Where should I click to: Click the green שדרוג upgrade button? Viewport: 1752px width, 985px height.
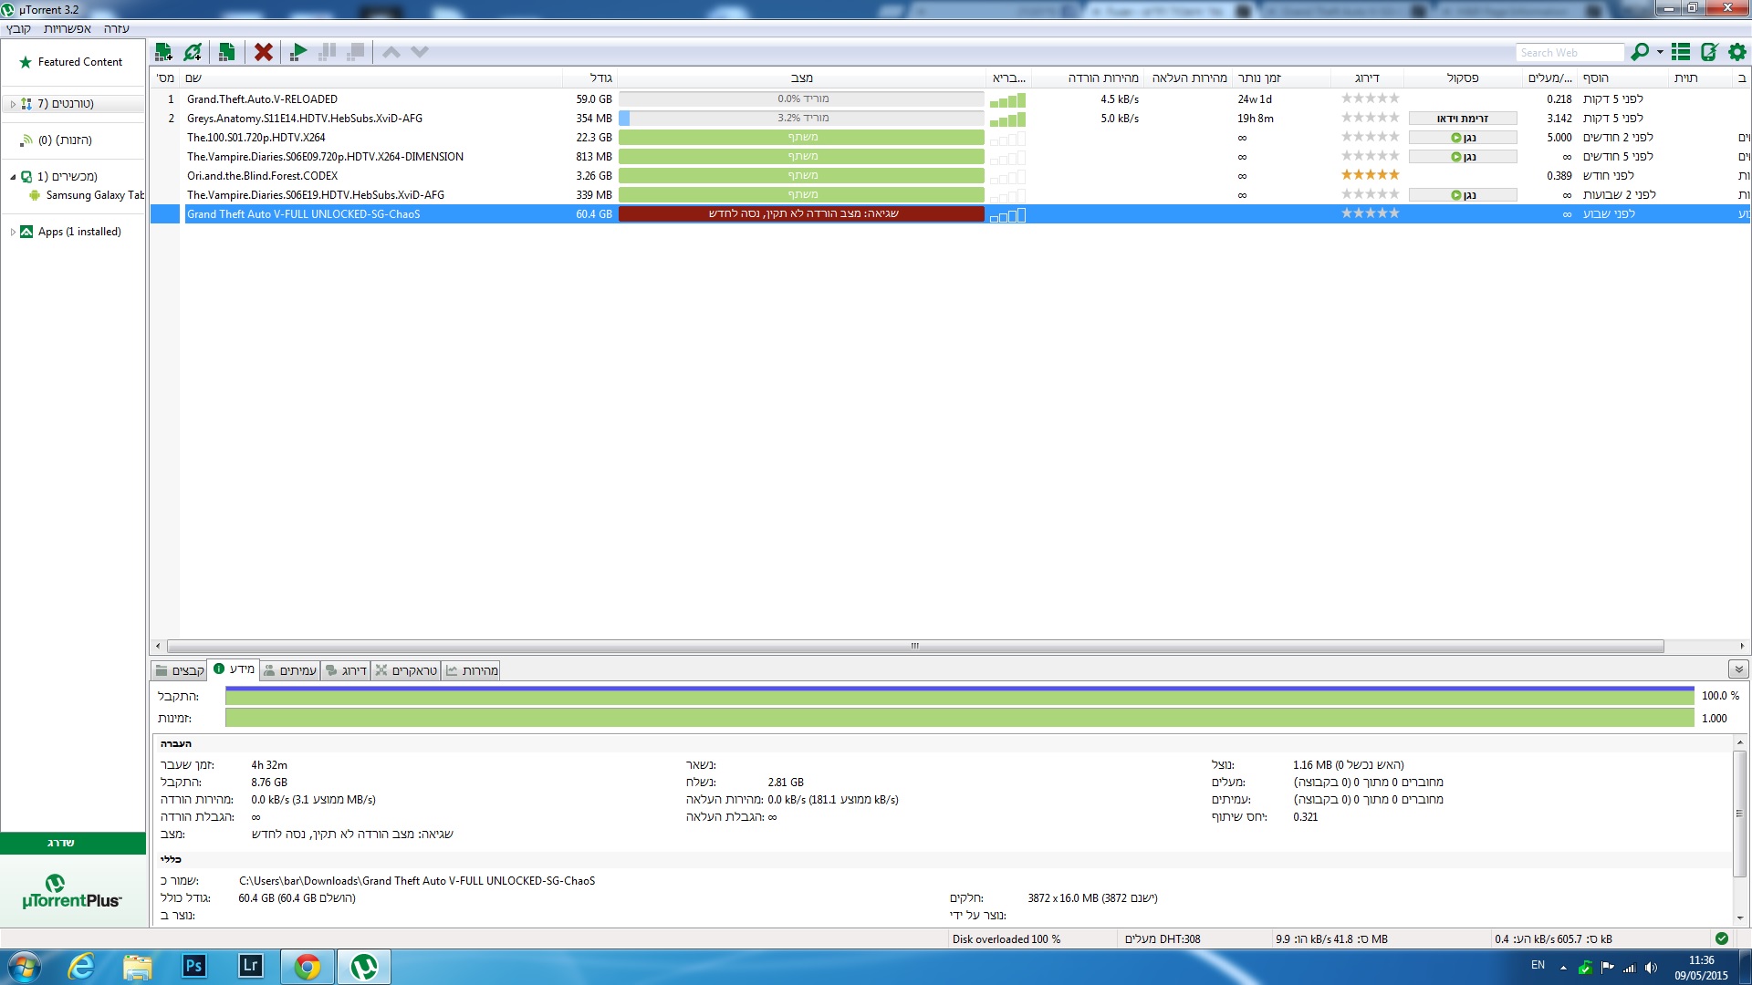click(x=73, y=843)
